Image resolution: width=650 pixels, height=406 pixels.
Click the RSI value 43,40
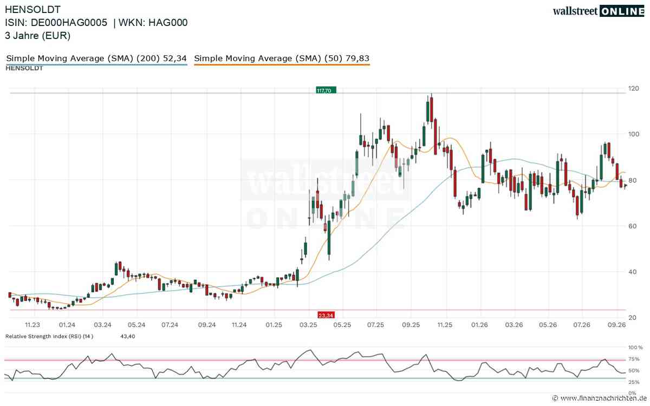[x=127, y=336]
